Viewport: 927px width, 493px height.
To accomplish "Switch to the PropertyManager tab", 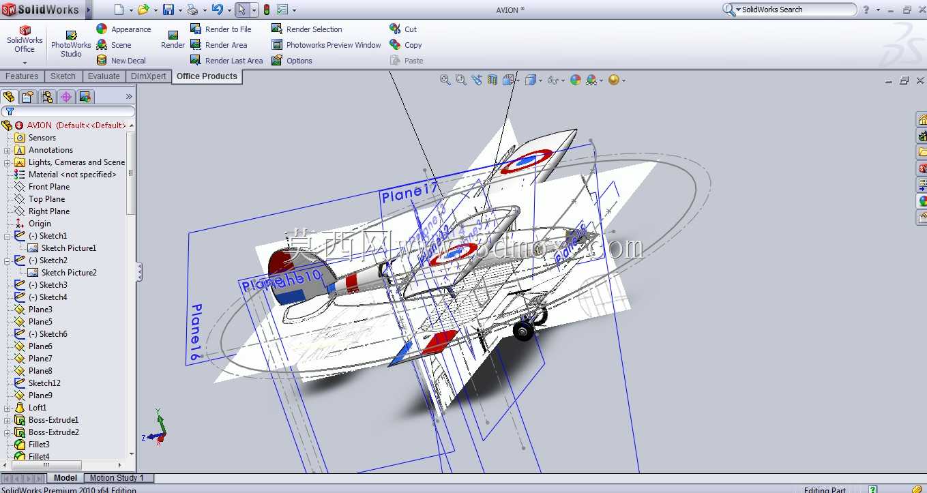I will [x=28, y=97].
